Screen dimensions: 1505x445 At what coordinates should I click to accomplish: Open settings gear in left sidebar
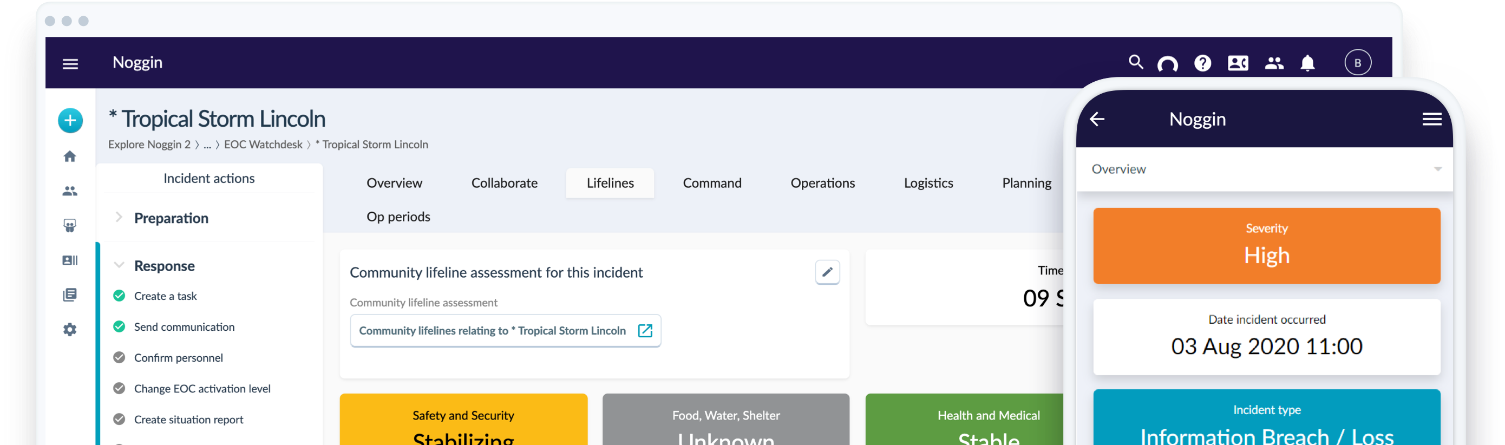(x=70, y=330)
